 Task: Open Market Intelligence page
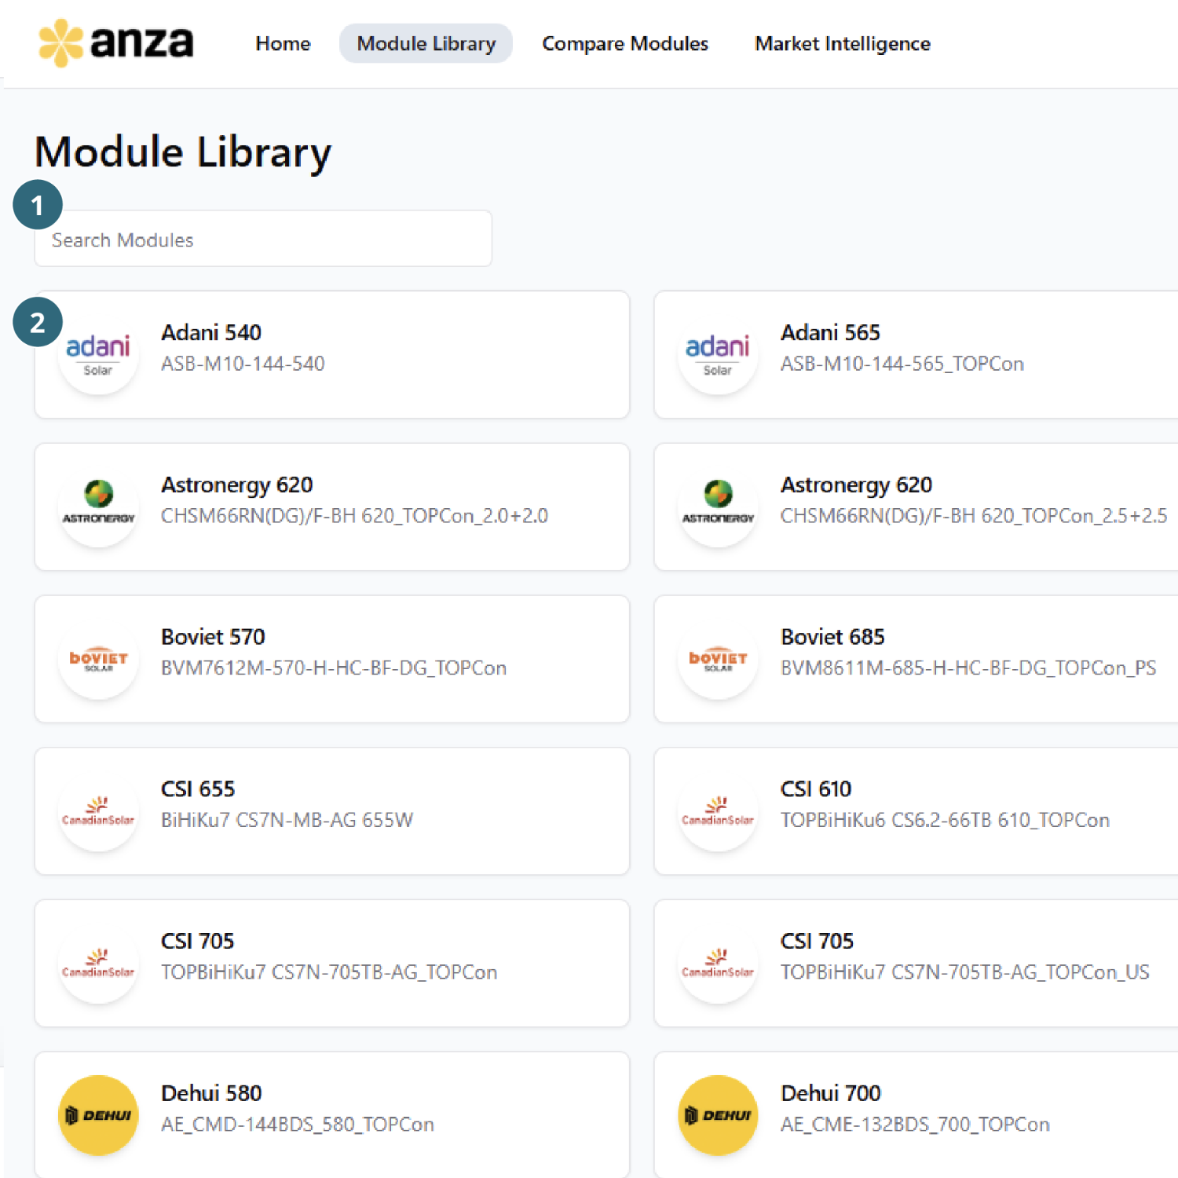(x=843, y=43)
